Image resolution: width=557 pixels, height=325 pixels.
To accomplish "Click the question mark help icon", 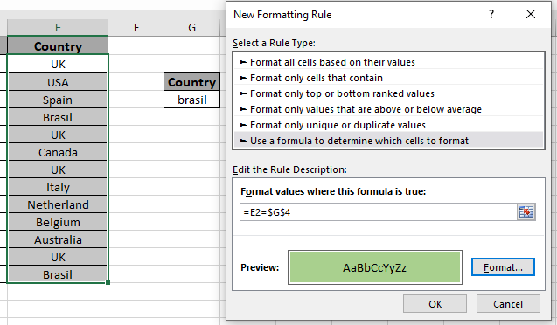I will 491,15.
